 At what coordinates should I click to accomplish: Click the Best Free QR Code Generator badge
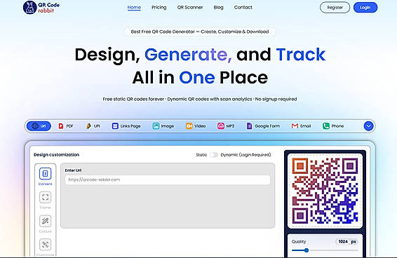click(199, 32)
